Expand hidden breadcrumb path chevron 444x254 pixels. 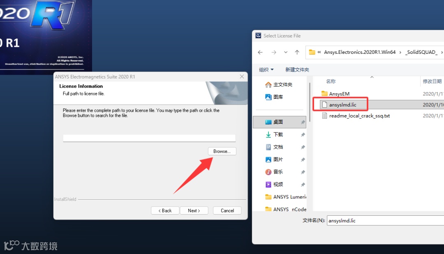pos(319,52)
